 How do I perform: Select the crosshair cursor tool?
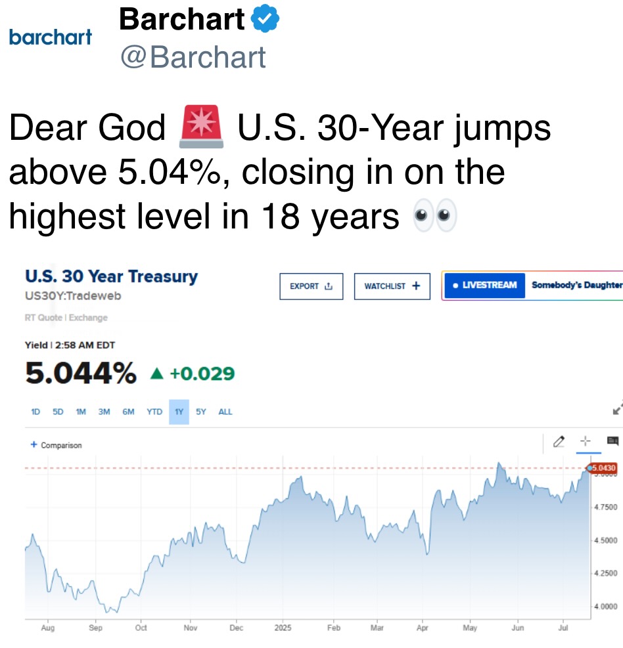click(586, 441)
